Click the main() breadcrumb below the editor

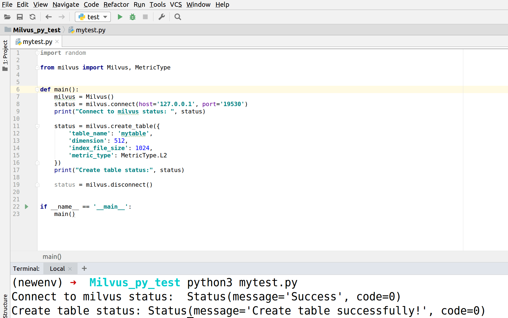coord(52,257)
